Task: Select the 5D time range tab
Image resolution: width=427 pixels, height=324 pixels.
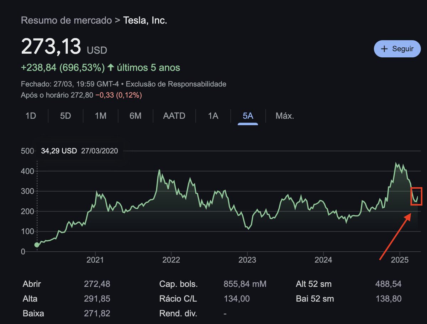Action: (x=65, y=116)
